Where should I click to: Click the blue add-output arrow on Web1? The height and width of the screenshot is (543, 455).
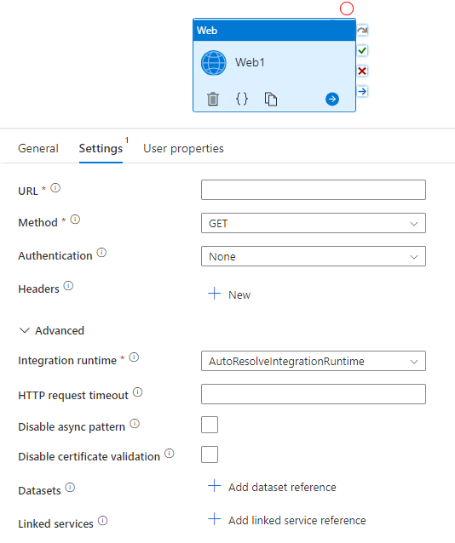(x=332, y=99)
